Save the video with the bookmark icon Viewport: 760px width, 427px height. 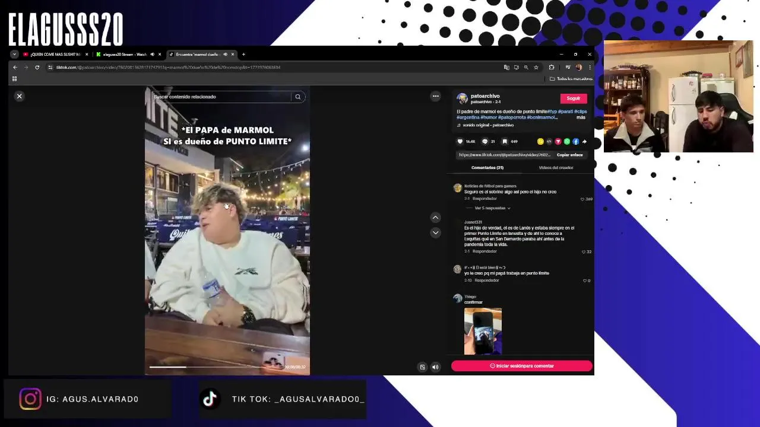(x=505, y=142)
